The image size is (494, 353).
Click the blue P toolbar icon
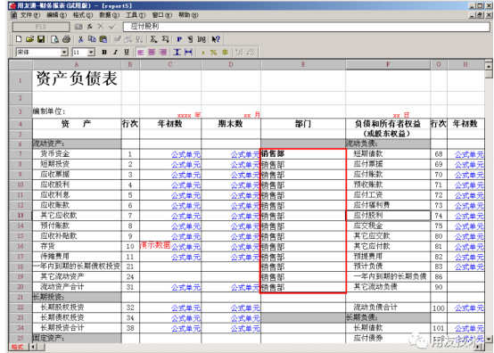179,39
